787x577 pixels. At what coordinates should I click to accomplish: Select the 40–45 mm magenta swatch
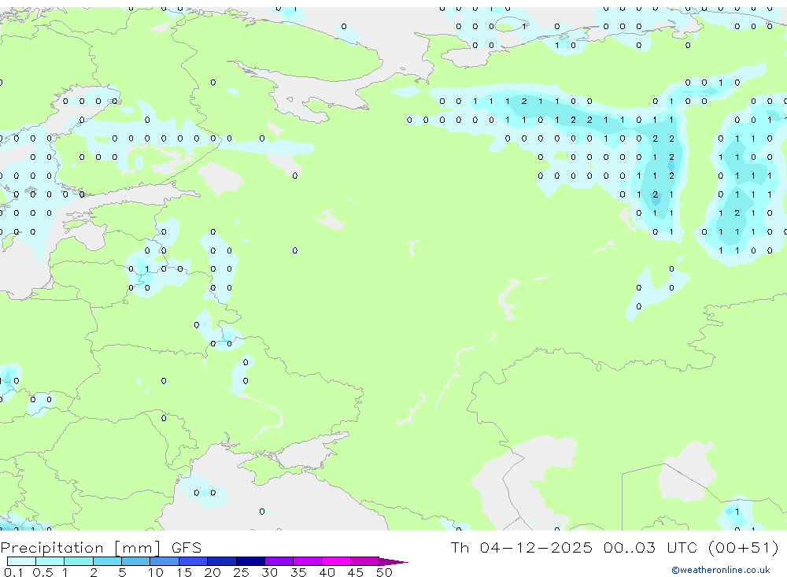tap(336, 561)
